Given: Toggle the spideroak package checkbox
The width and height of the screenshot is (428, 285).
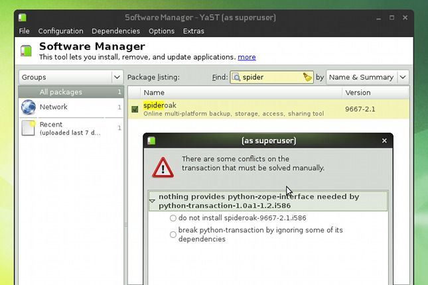Looking at the screenshot, I should [x=135, y=109].
